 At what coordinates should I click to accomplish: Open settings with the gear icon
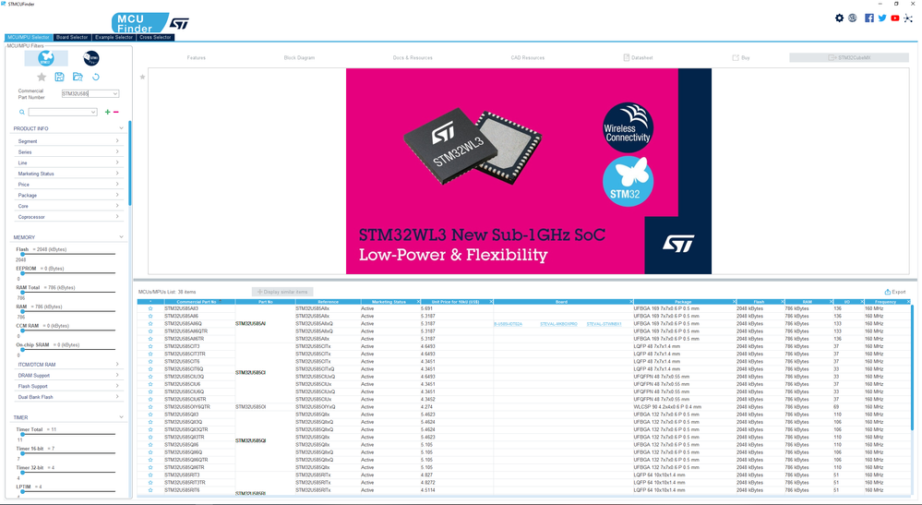pyautogui.click(x=839, y=18)
